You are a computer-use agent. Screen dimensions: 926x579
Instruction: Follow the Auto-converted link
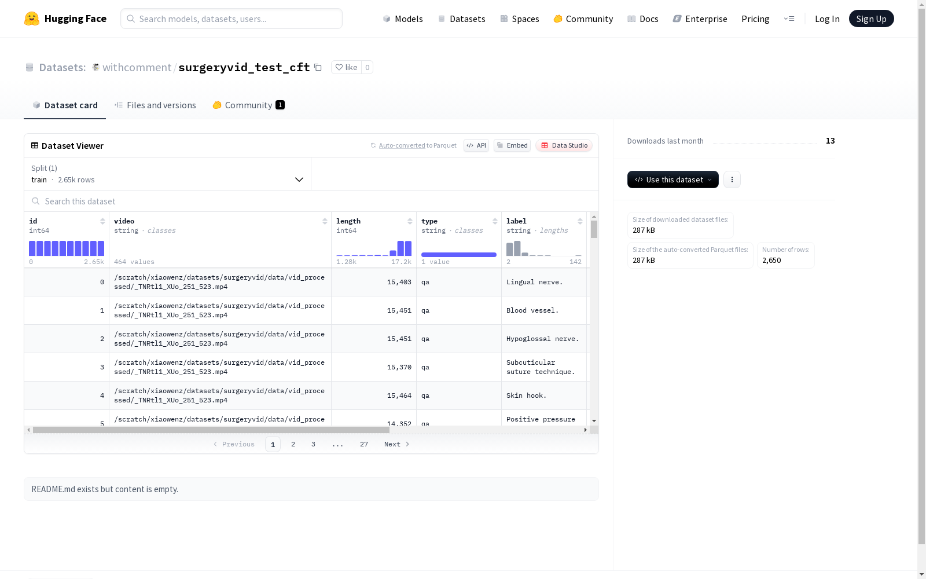402,145
